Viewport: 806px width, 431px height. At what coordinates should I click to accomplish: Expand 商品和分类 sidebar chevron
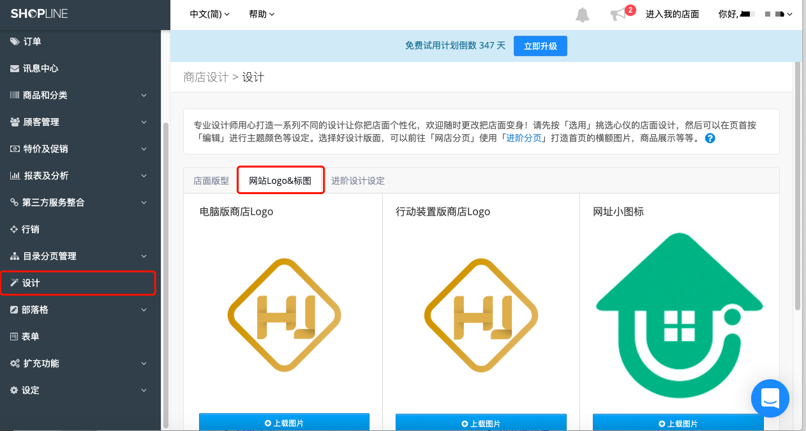pyautogui.click(x=144, y=95)
